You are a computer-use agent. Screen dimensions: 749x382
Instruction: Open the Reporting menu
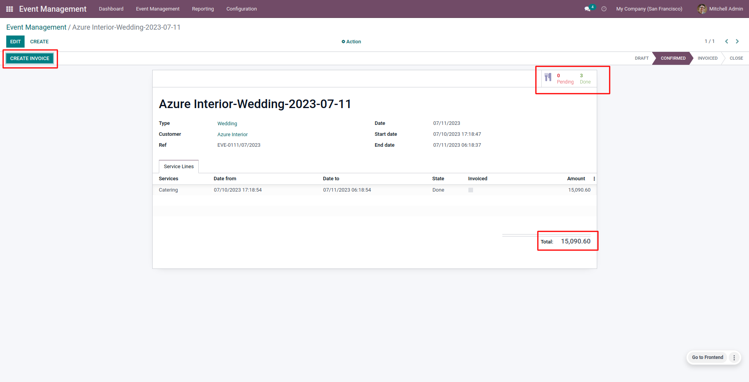click(x=203, y=9)
